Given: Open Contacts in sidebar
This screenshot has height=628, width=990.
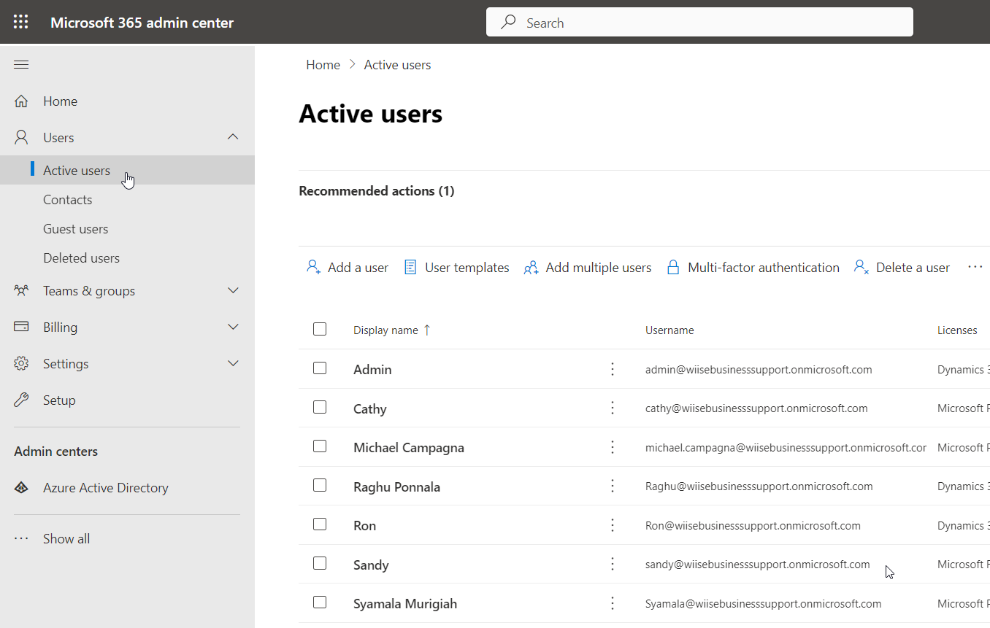Looking at the screenshot, I should tap(68, 200).
